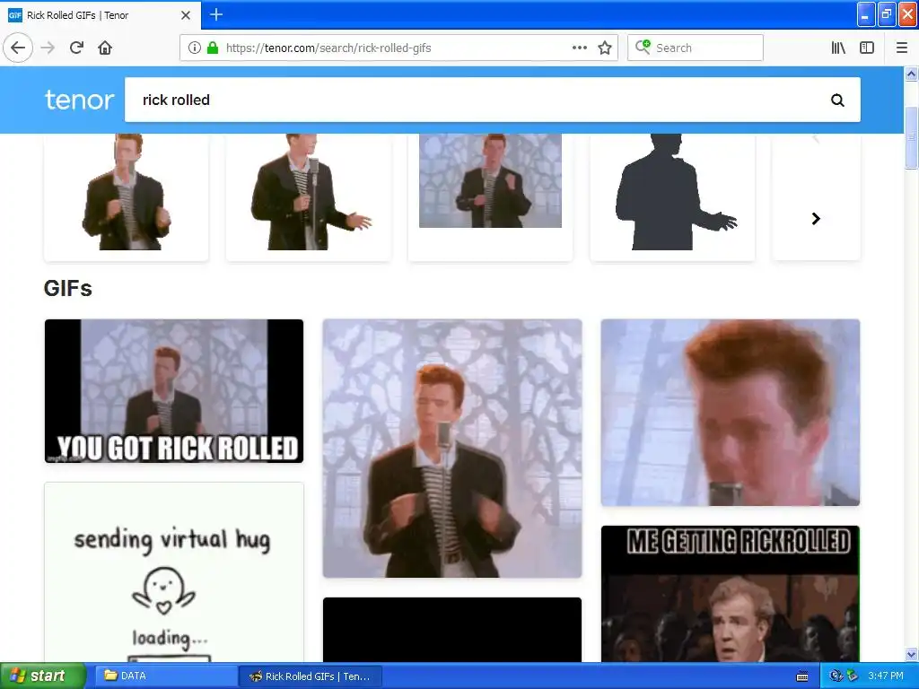Click the green secure padlock icon
This screenshot has height=689, width=919.
[213, 48]
